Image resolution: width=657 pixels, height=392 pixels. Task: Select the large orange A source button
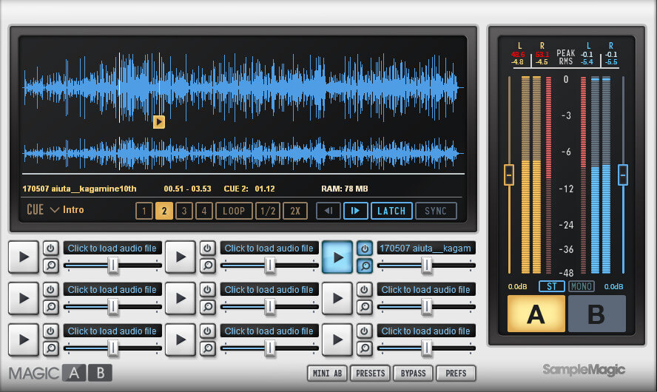536,314
